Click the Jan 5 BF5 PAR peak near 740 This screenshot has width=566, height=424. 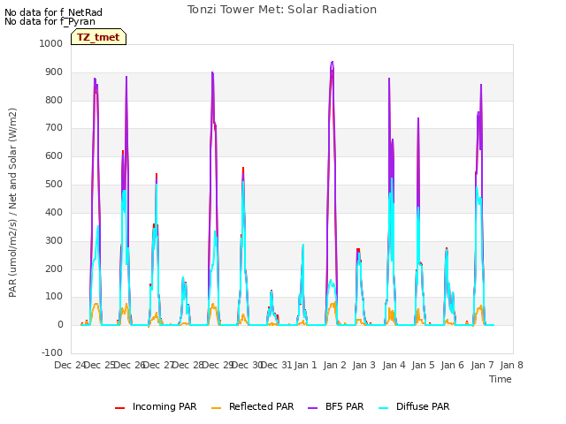pyautogui.click(x=418, y=117)
